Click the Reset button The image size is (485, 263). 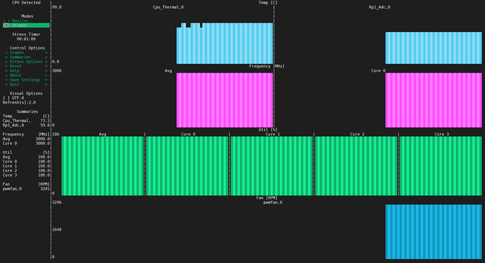[x=26, y=66]
